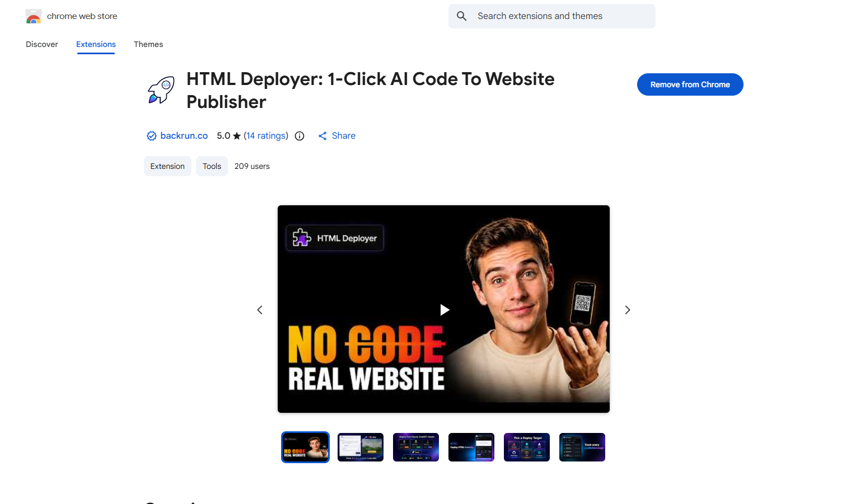Click the verified badge beside backrun.co
This screenshot has height=504, width=851.
(x=151, y=136)
